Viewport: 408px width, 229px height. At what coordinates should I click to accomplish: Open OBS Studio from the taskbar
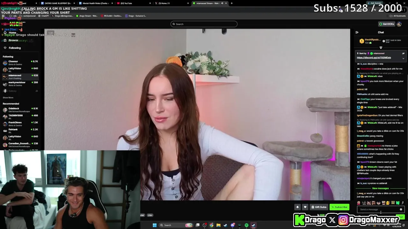coord(205,225)
